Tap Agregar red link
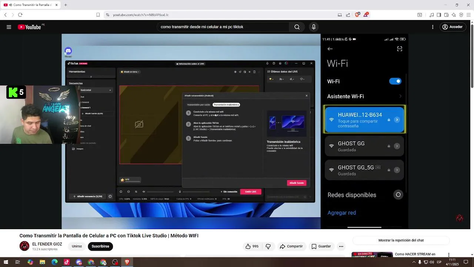 coord(342,213)
